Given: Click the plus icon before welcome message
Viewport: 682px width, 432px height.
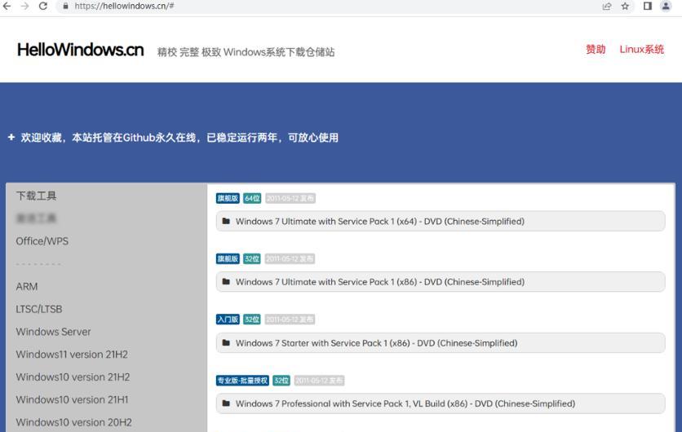Looking at the screenshot, I should click(11, 137).
